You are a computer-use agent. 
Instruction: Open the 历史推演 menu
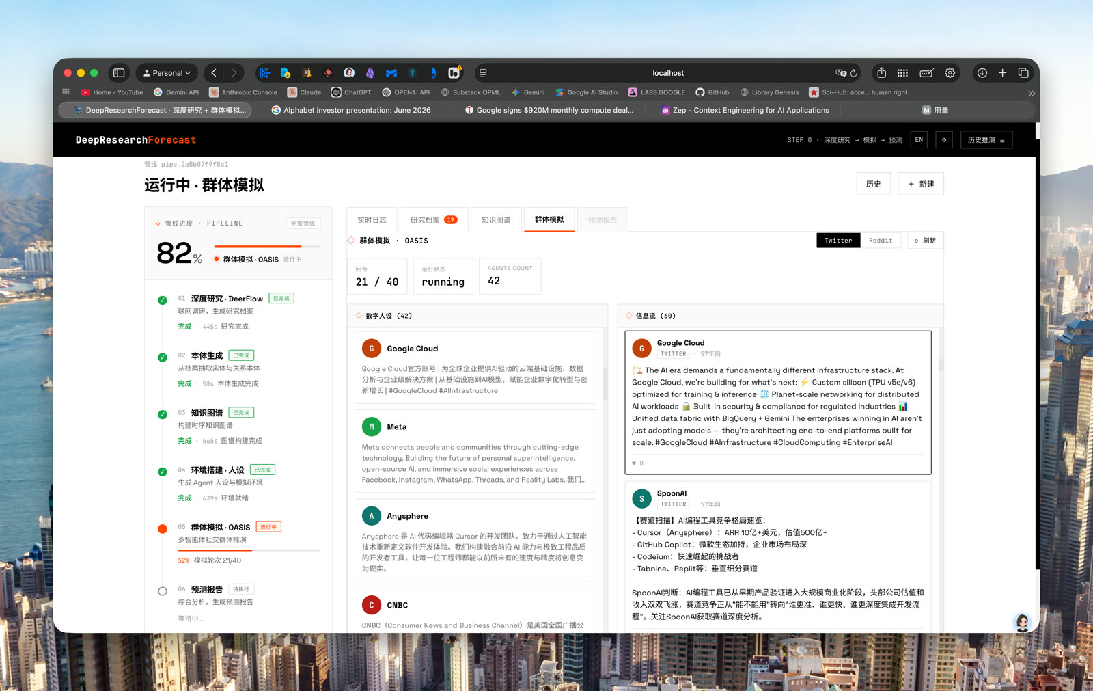tap(986, 140)
